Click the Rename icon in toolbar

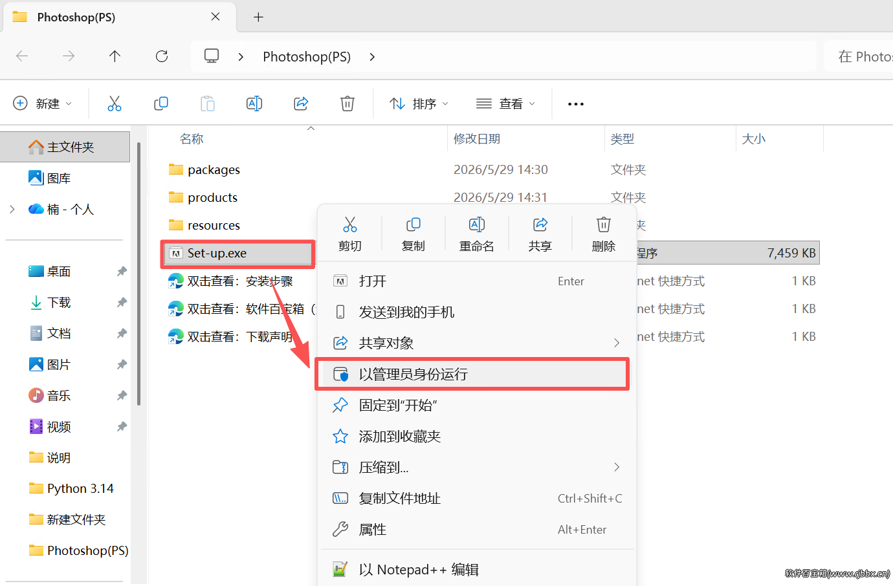(x=254, y=103)
